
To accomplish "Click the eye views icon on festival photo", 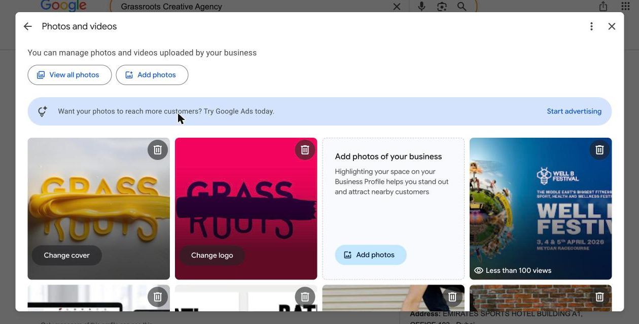I will coord(478,270).
